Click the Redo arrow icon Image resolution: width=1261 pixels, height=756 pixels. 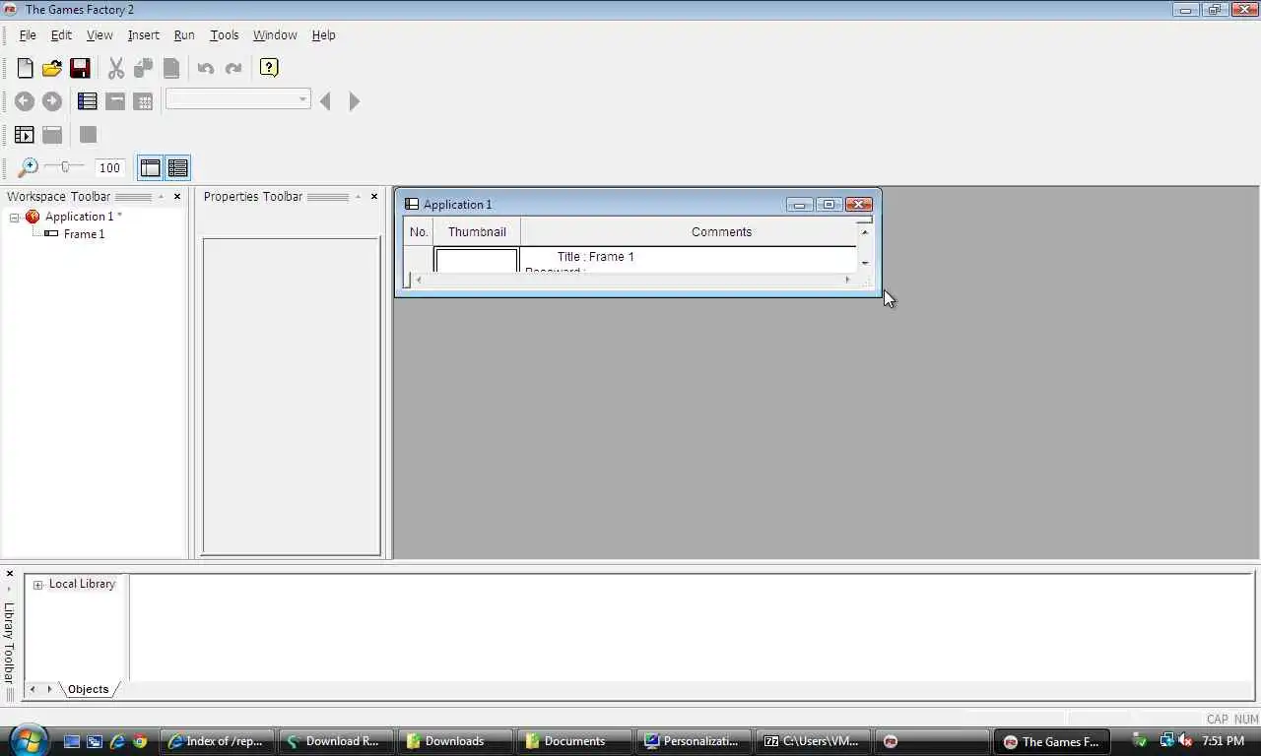coord(233,68)
